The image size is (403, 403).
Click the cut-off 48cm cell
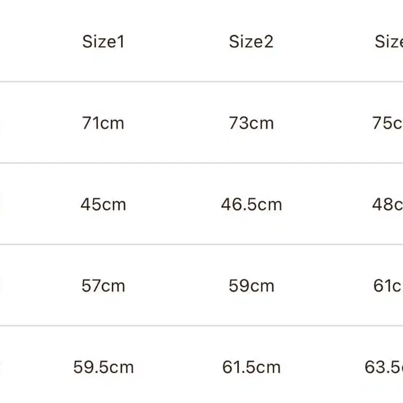click(388, 204)
